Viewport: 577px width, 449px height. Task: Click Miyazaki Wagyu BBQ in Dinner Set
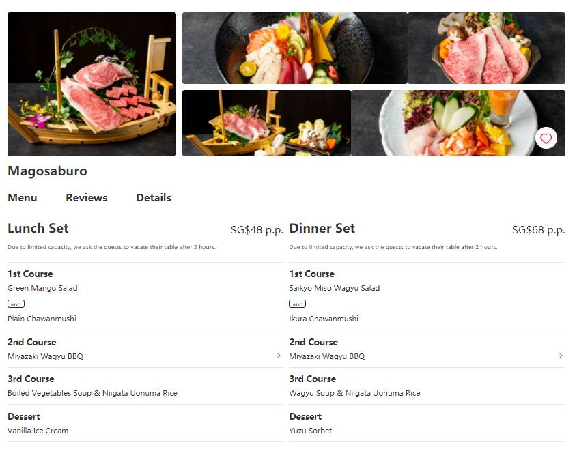[x=327, y=356]
